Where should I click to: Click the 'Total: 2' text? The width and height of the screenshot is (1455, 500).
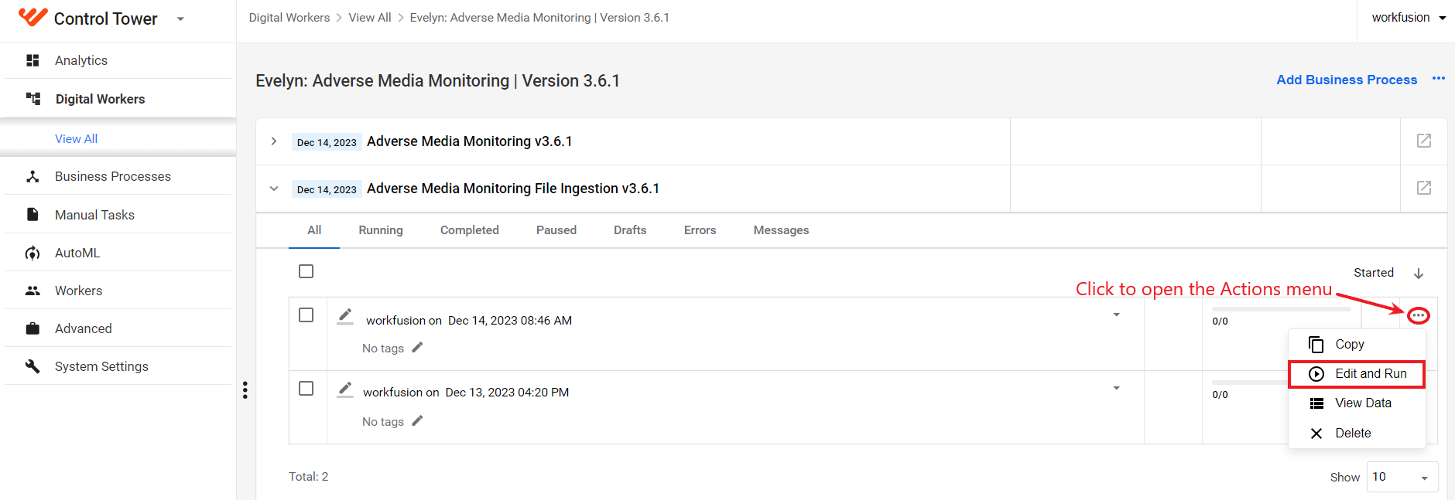[x=309, y=476]
